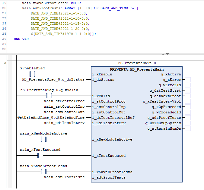Click DATE_AND_TIME#2021-1-10-0:0 on line 22
Screen dimensions: 204x190
pyautogui.click(x=60, y=18)
